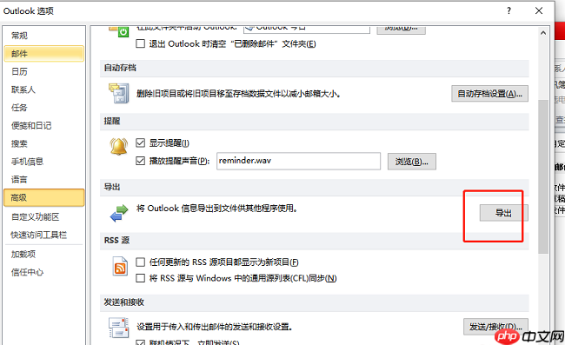The height and width of the screenshot is (345, 565).
Task: Select the 语言 category
Action: (x=19, y=179)
